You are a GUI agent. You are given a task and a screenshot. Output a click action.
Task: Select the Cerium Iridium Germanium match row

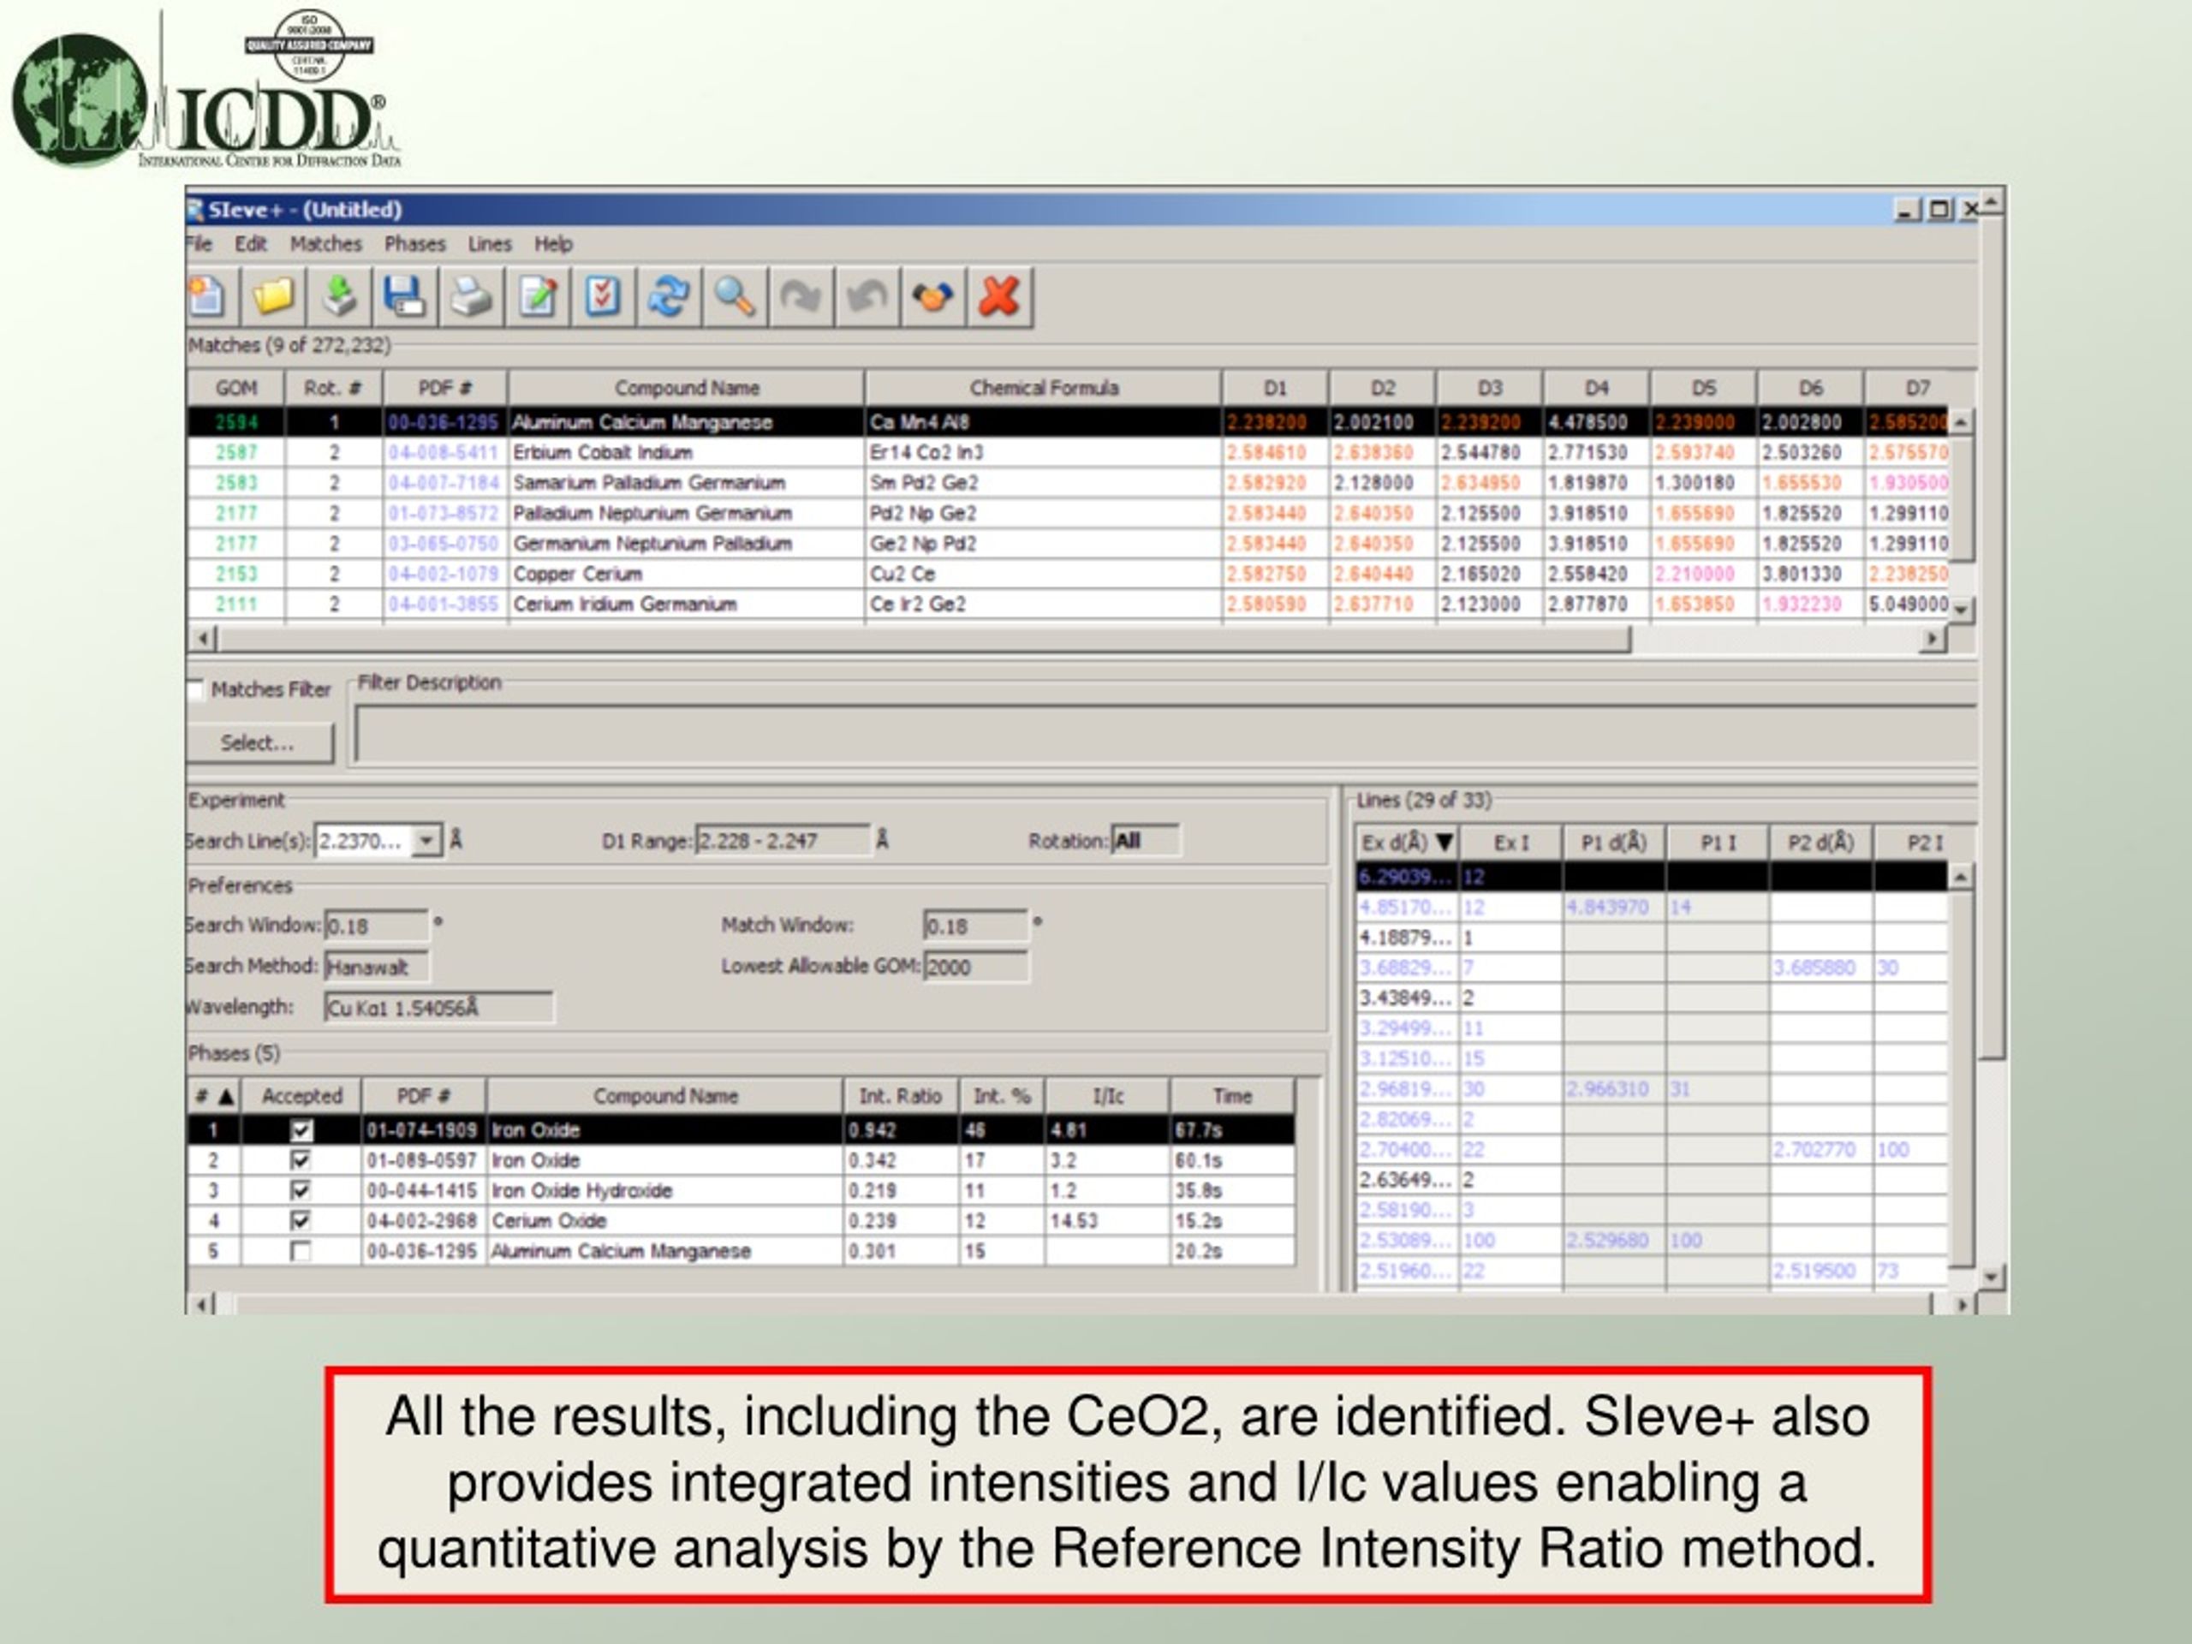point(1069,605)
